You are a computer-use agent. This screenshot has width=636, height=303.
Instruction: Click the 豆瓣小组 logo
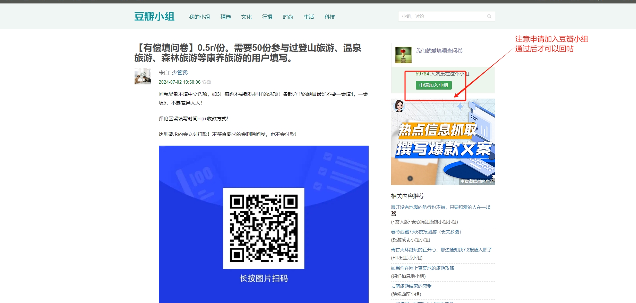click(x=154, y=16)
